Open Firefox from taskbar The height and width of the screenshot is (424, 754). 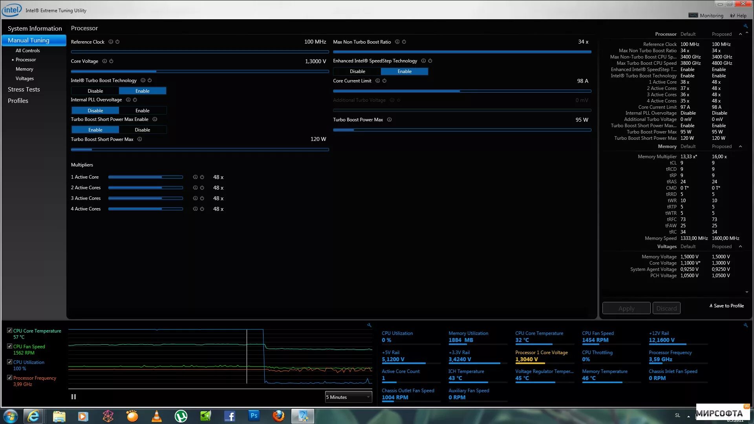tap(278, 416)
